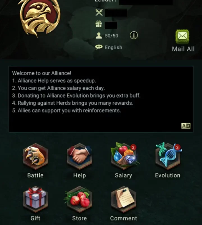The image size is (202, 225).
Task: Click the English language speech bubble icon
Action: pos(99,47)
